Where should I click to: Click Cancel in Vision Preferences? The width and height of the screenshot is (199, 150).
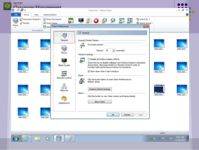[127, 115]
